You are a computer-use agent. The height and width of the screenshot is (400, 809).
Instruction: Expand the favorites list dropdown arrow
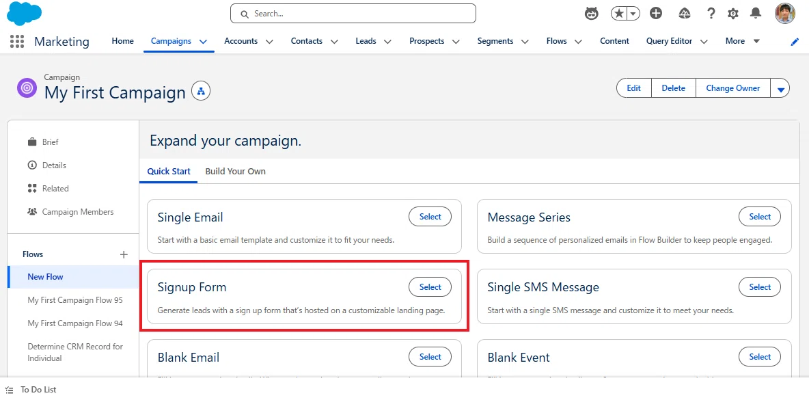click(x=633, y=14)
